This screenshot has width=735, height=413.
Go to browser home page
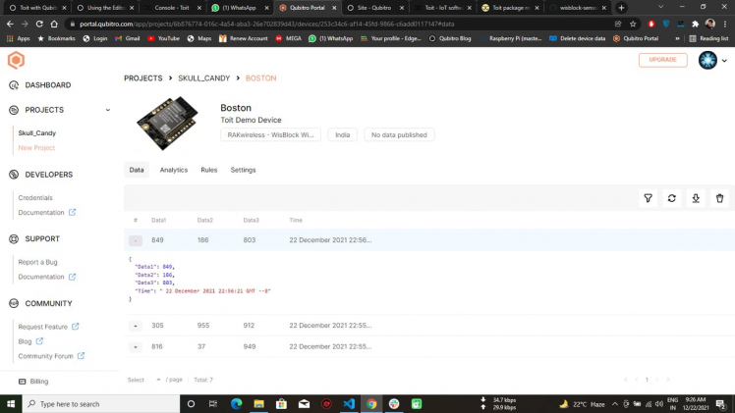tap(54, 24)
